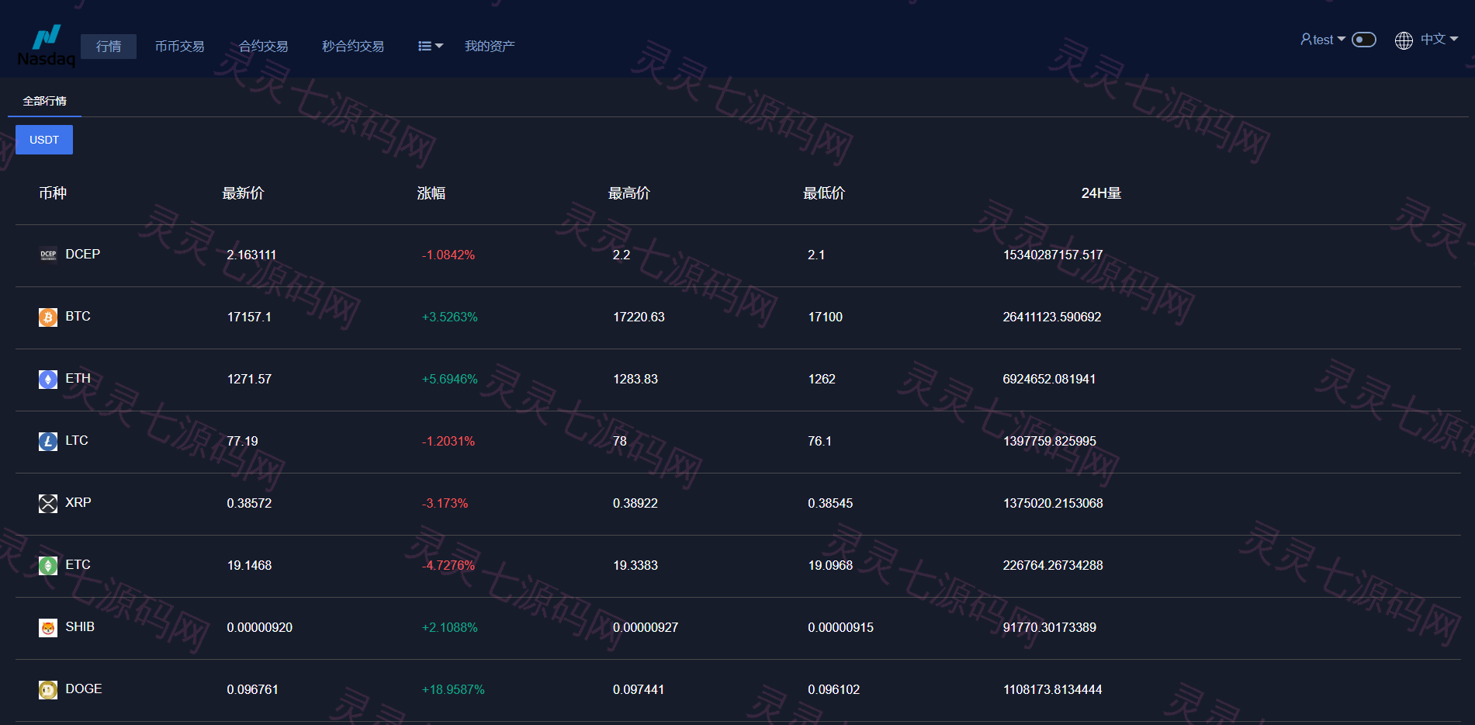This screenshot has width=1475, height=725.
Task: Select the ETH coin name
Action: pos(78,378)
